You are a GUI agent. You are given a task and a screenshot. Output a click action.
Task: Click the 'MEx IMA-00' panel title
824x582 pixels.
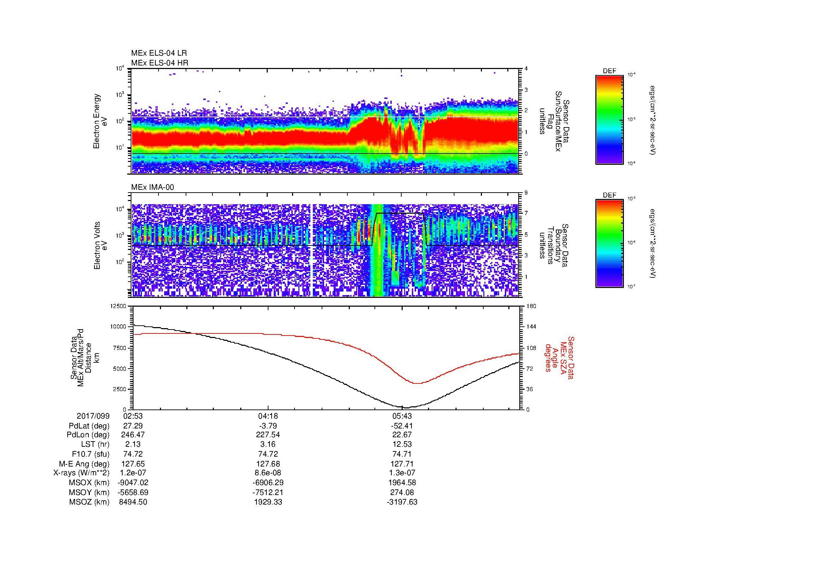[153, 187]
